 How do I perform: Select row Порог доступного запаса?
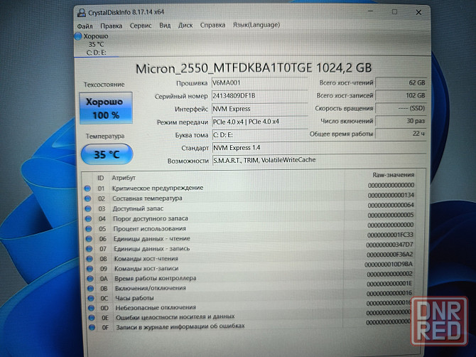pyautogui.click(x=249, y=218)
